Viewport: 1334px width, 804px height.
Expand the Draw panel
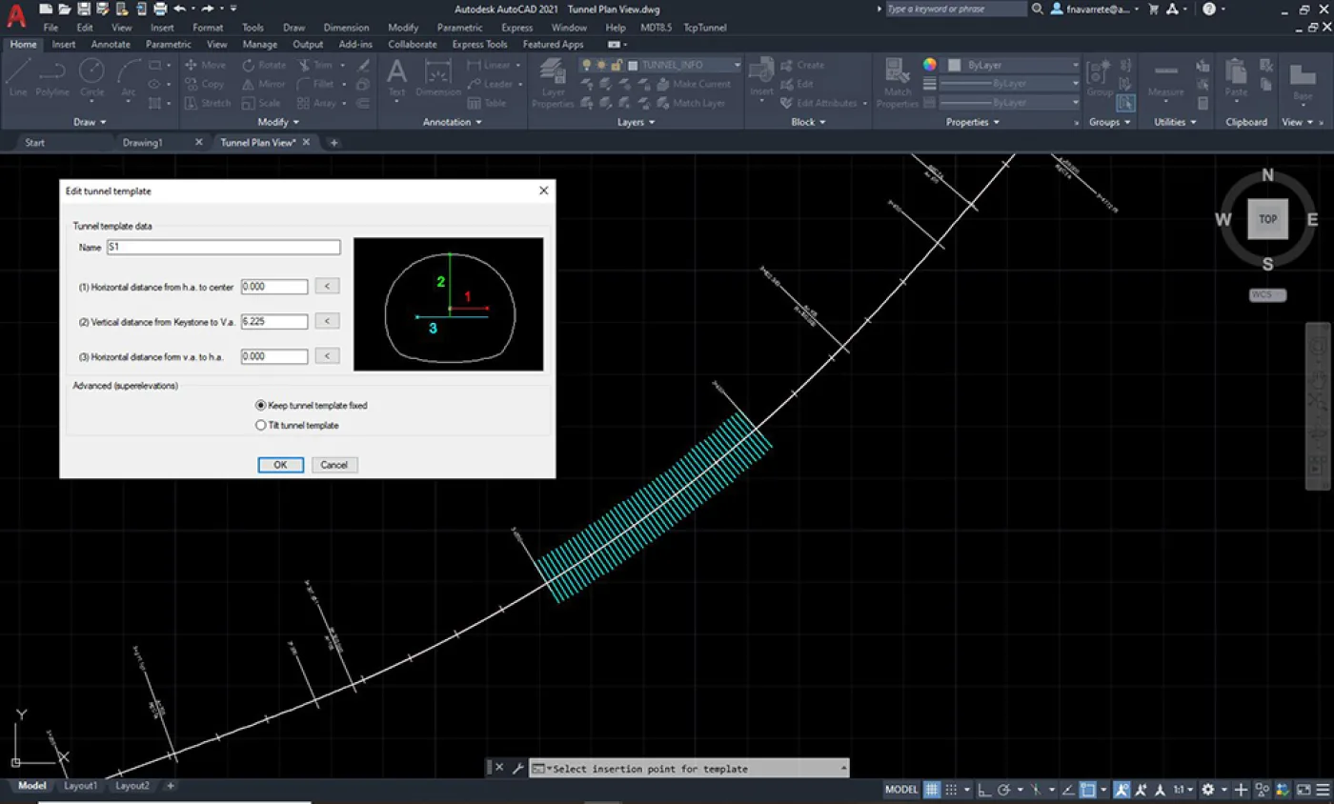[91, 122]
